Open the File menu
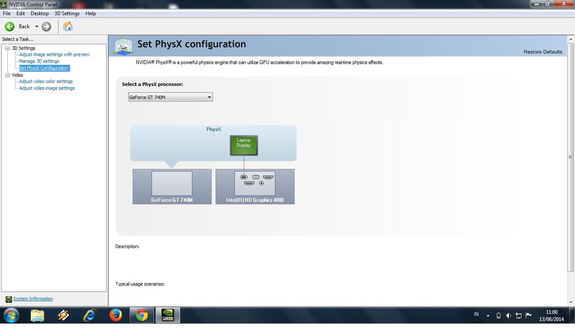This screenshot has width=575, height=329. (x=7, y=13)
